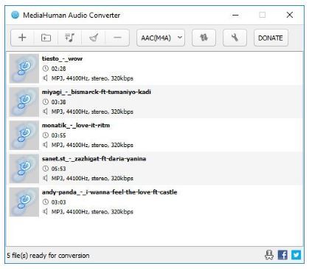Open the Facebook link icon
Screen dimensions: 309x269
[x=282, y=255]
